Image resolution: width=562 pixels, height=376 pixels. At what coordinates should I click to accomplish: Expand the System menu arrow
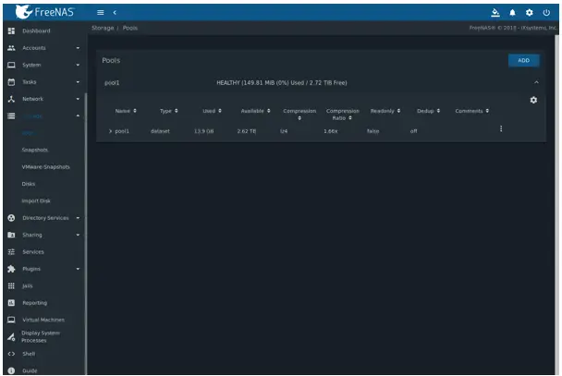(78, 65)
